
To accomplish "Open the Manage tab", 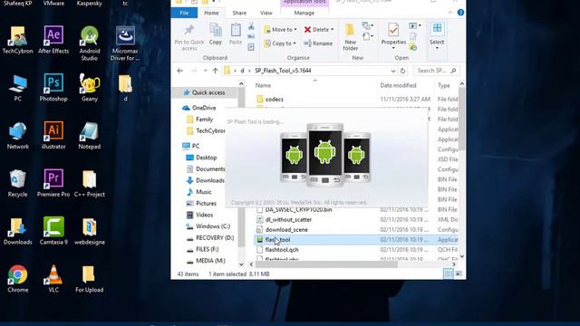I will tap(304, 13).
